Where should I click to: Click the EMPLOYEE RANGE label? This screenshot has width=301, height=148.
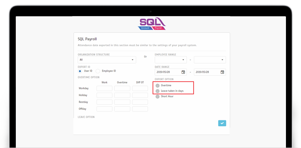[166, 54]
